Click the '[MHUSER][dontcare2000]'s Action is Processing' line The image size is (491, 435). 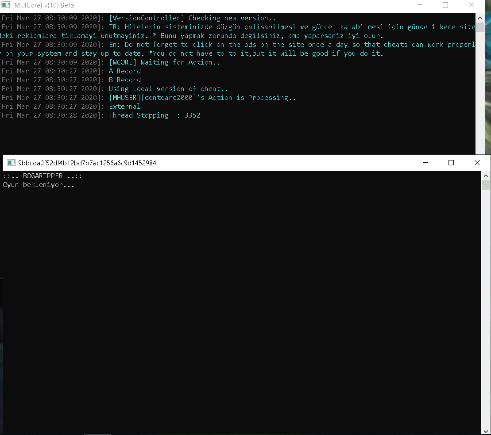[x=202, y=98]
